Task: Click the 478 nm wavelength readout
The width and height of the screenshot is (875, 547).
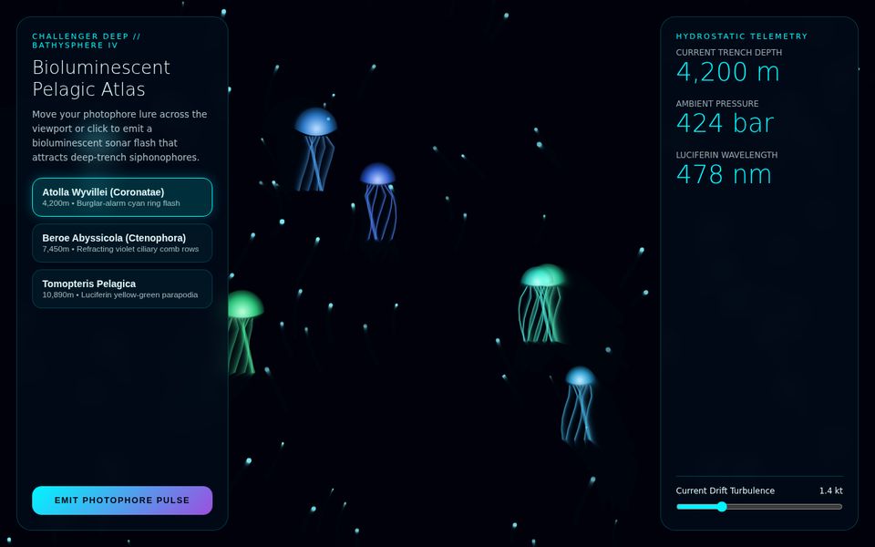Action: point(724,175)
